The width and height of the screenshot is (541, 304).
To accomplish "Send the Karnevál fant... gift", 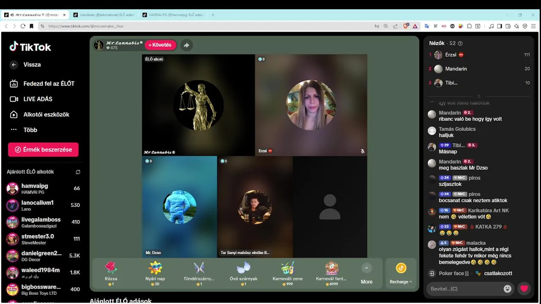I will pyautogui.click(x=331, y=273).
